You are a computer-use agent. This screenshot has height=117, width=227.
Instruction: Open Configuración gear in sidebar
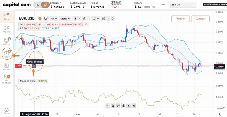(x=6, y=111)
